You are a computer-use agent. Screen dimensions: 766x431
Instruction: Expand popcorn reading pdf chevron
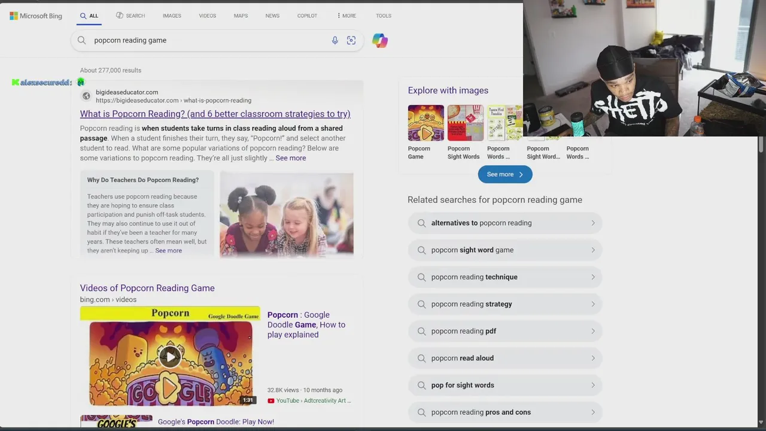coord(593,331)
